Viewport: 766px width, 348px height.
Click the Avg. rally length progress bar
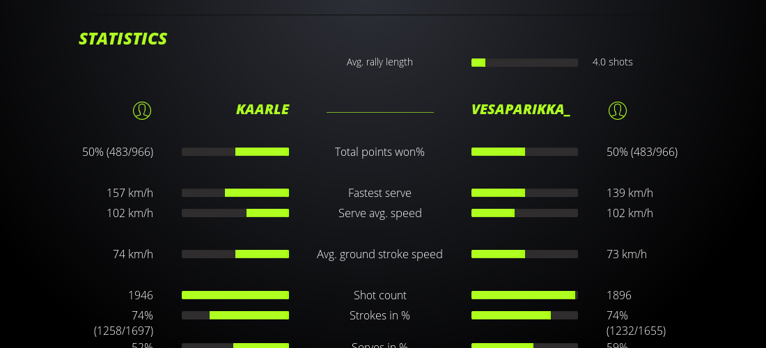click(524, 63)
